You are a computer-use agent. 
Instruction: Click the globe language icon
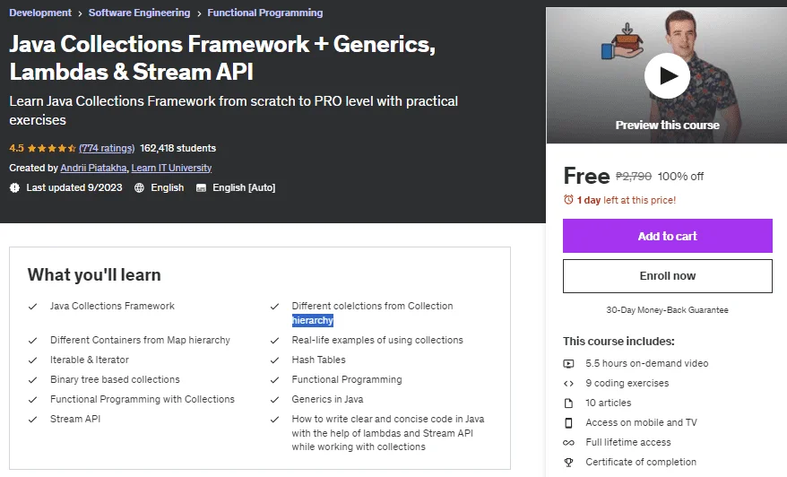(x=139, y=187)
